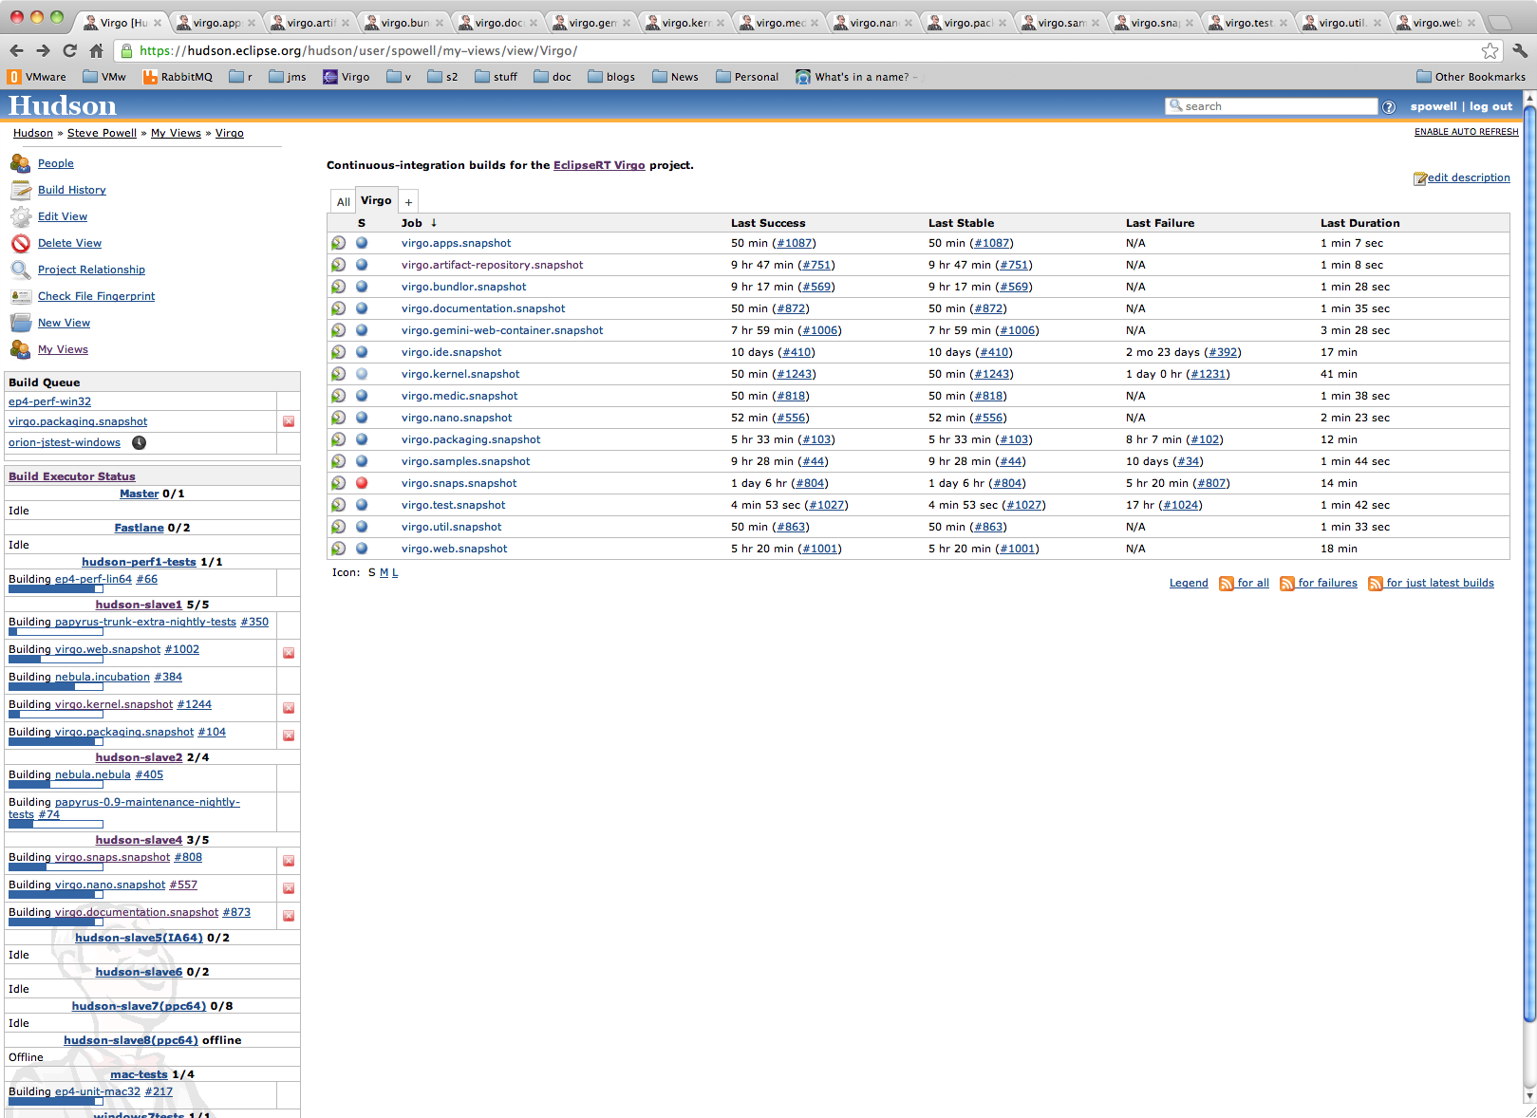Add a new view with plus tab
The height and width of the screenshot is (1118, 1537).
[x=408, y=202]
